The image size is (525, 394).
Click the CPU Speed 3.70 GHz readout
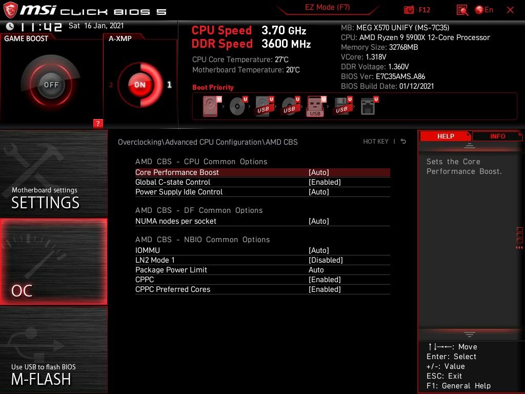click(249, 30)
